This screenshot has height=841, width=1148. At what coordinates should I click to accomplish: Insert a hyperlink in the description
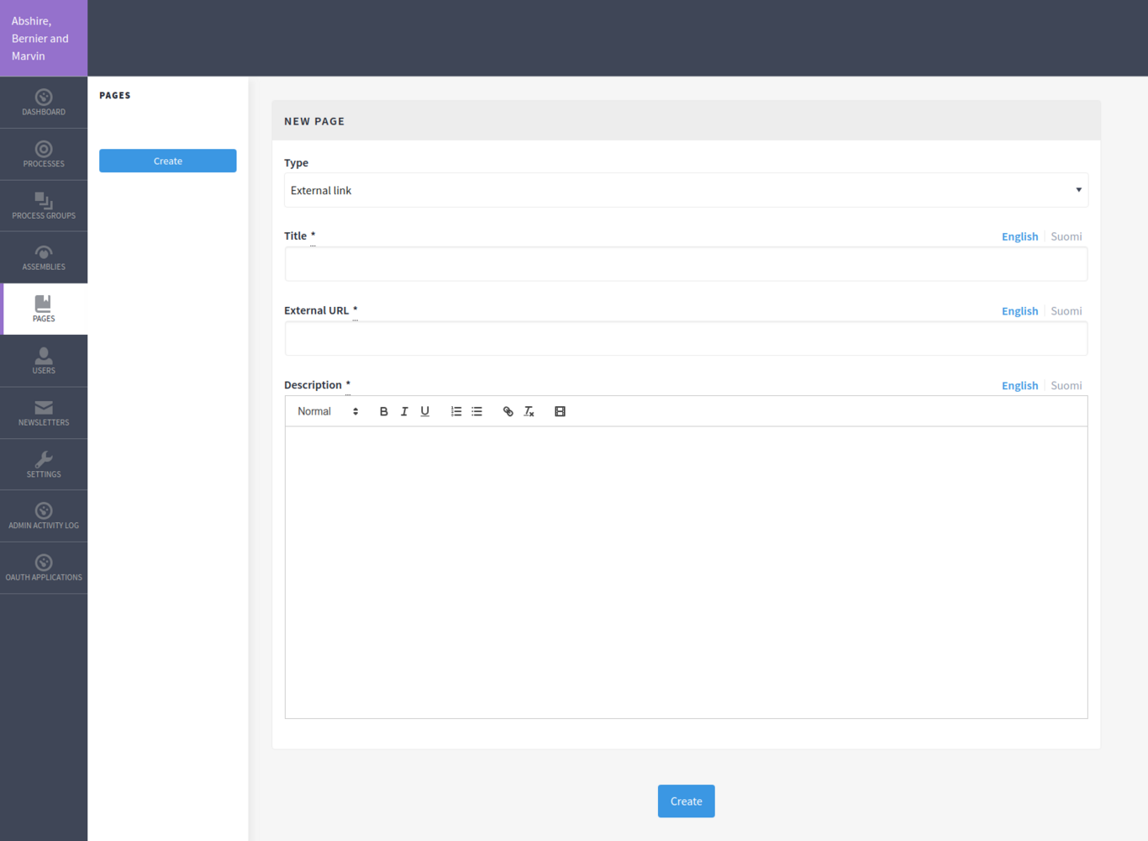pos(508,411)
